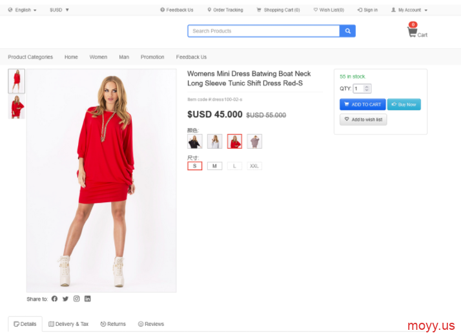Choose size XXL option
This screenshot has width=461, height=335.
tap(254, 166)
